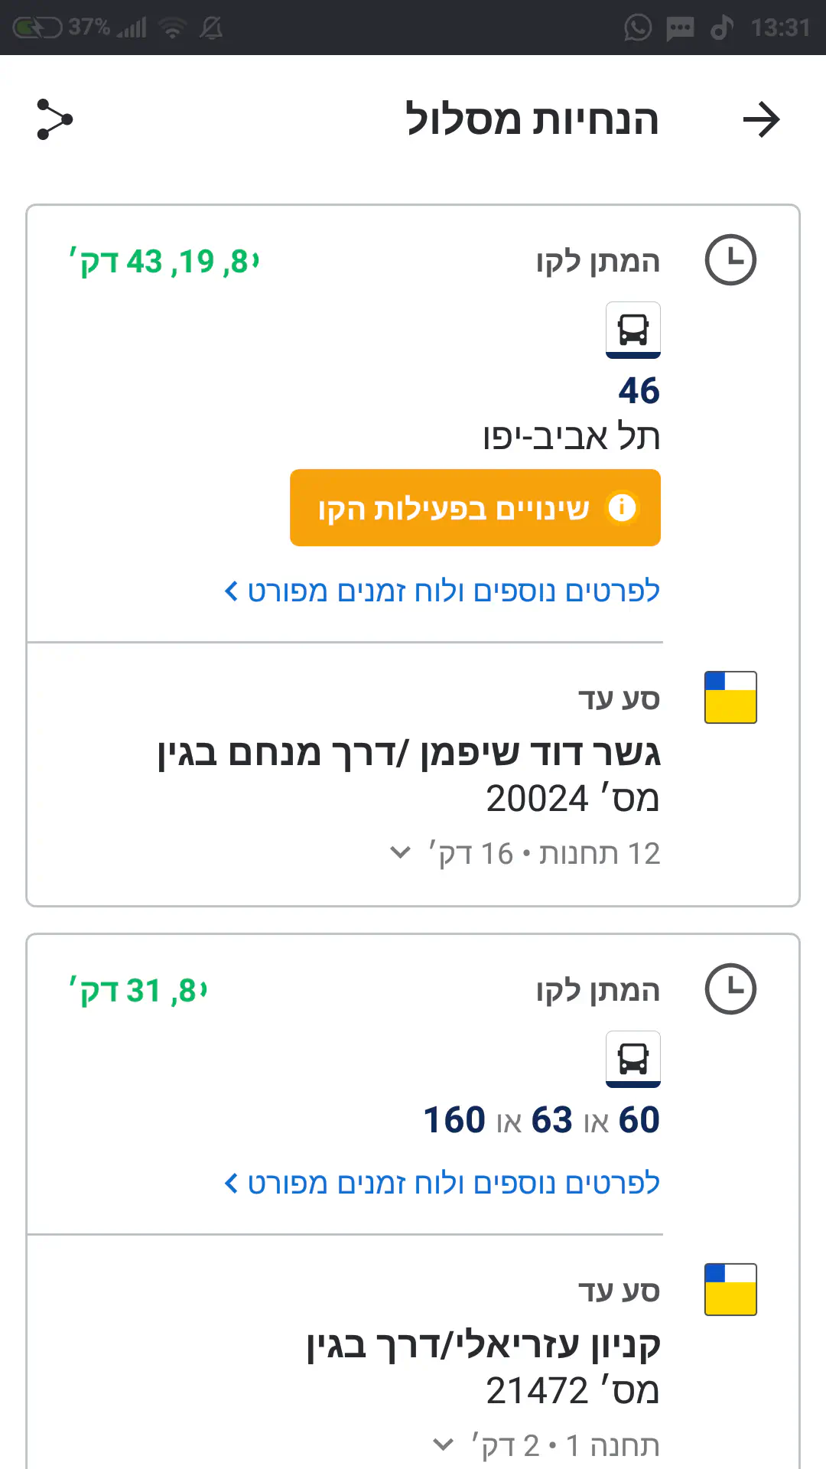Tap the info icon on orange banner
The width and height of the screenshot is (826, 1469).
(x=622, y=507)
